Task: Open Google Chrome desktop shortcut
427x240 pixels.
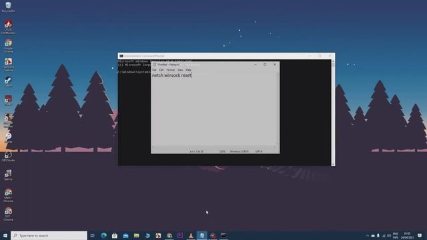Action: pyautogui.click(x=8, y=46)
